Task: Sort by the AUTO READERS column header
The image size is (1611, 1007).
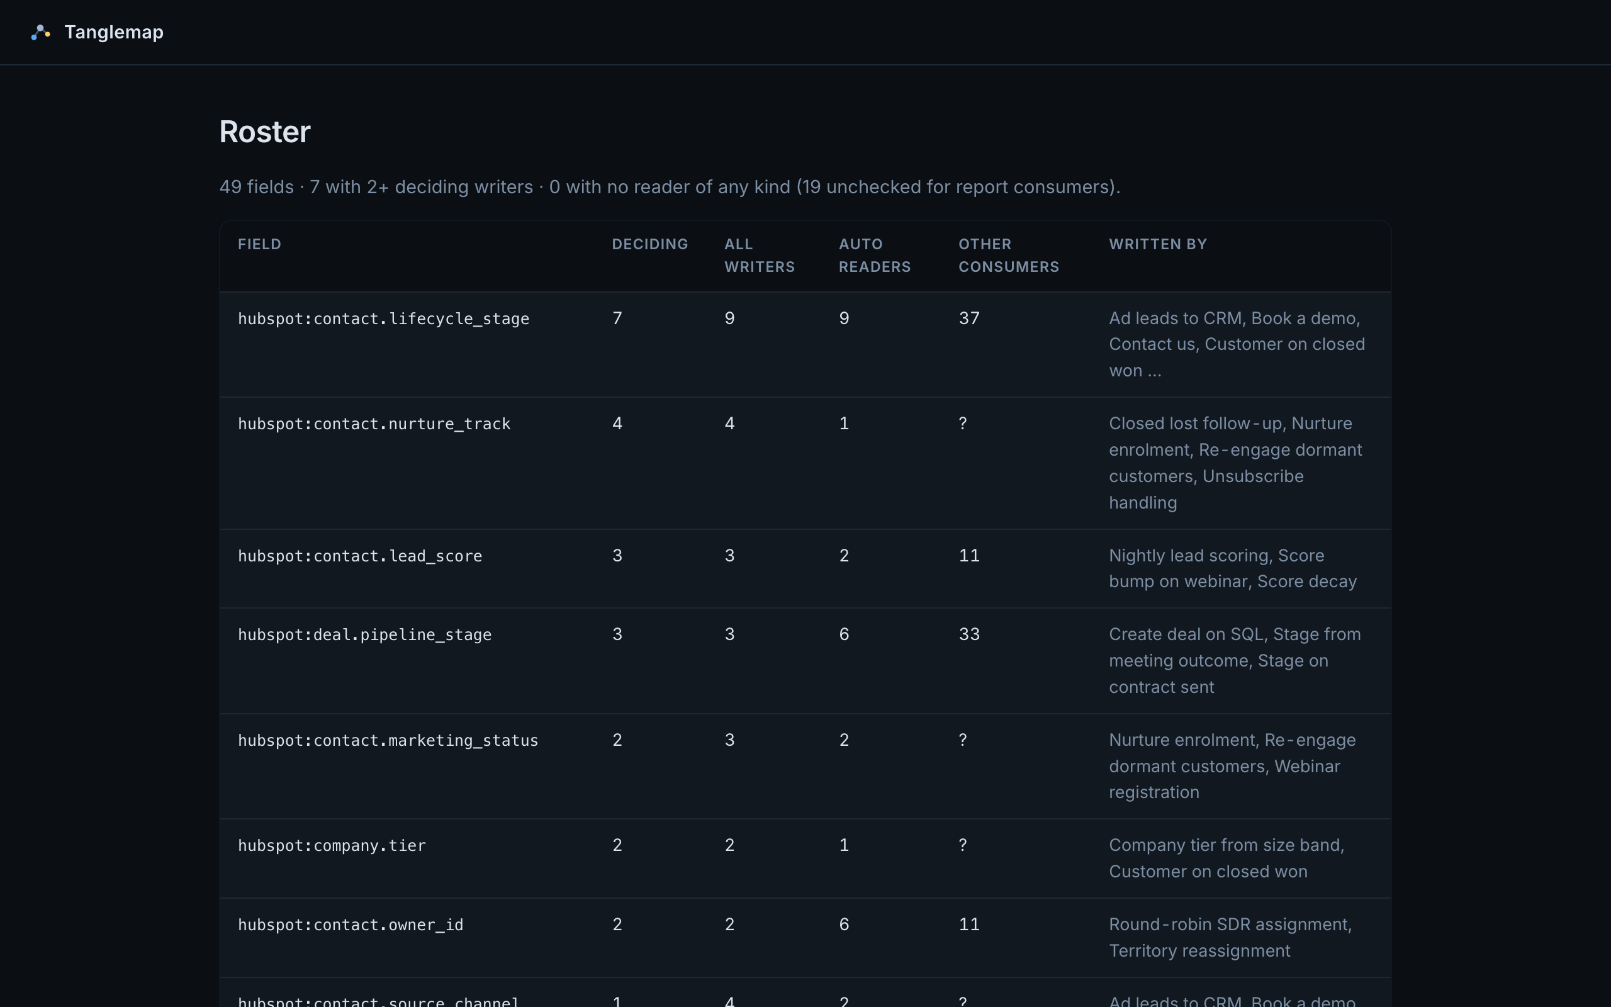Action: coord(875,256)
